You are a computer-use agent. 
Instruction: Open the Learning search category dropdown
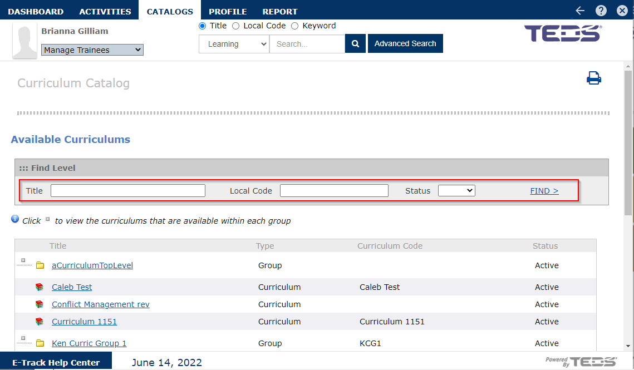pos(234,44)
